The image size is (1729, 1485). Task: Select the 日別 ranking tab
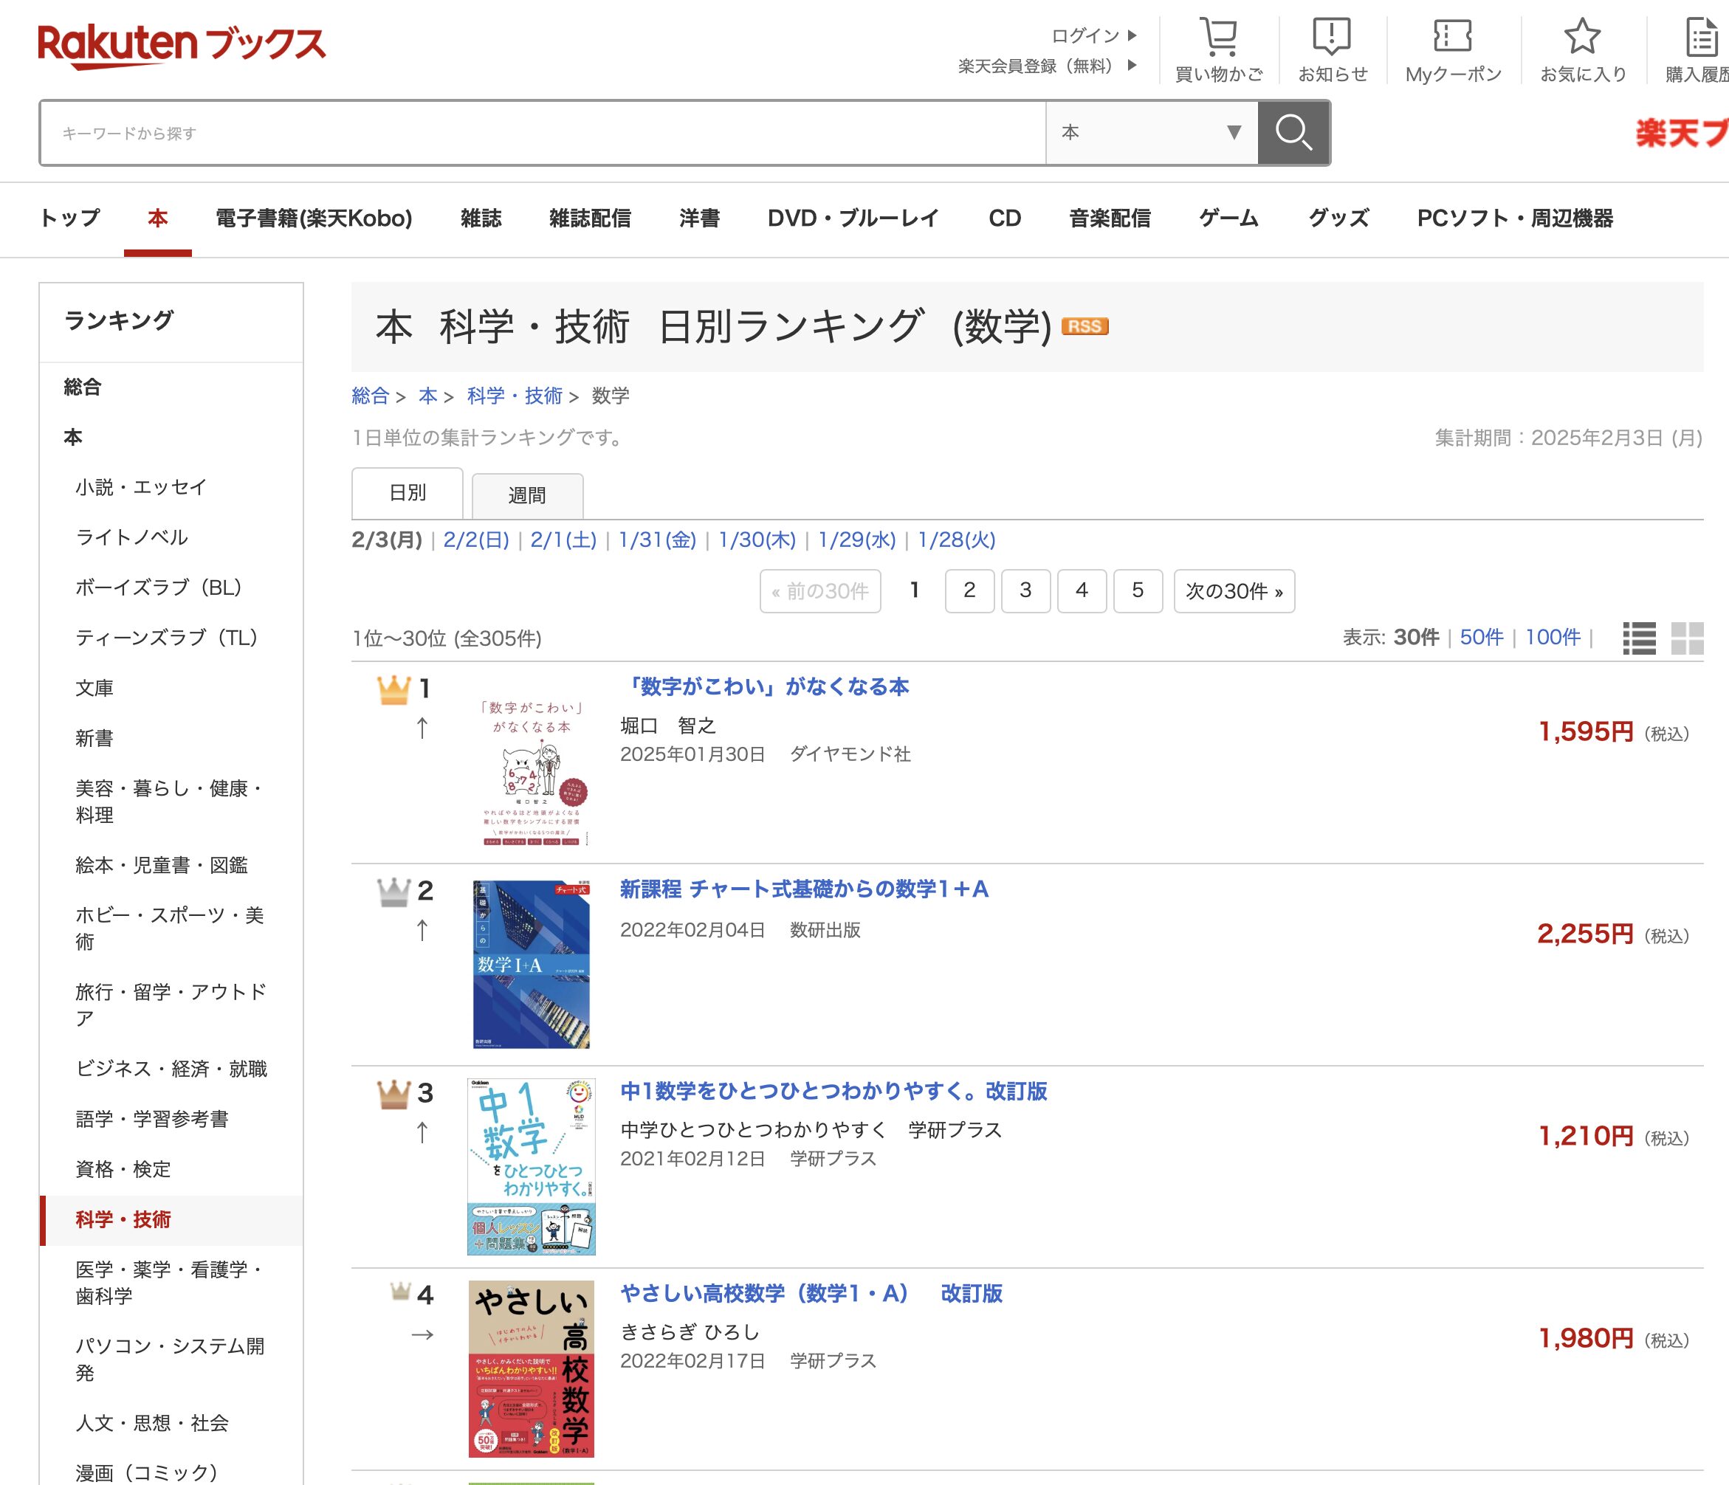click(x=408, y=493)
